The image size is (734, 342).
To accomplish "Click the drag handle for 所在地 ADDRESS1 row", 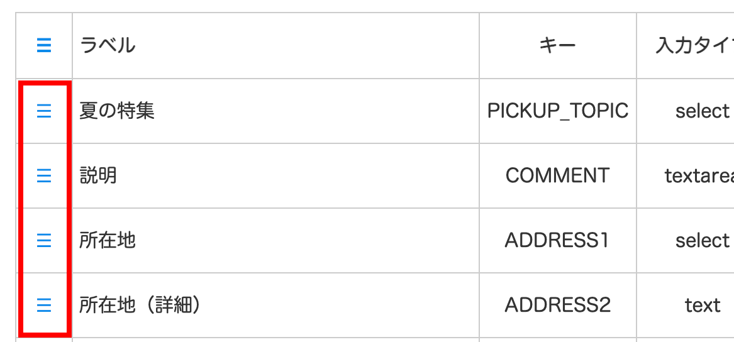I will coord(44,241).
